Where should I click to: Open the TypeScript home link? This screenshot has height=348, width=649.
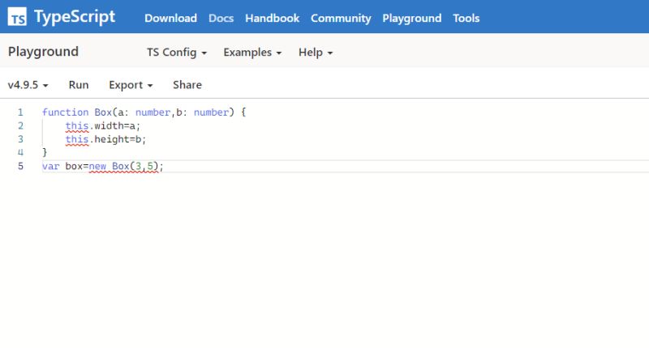[x=75, y=17]
